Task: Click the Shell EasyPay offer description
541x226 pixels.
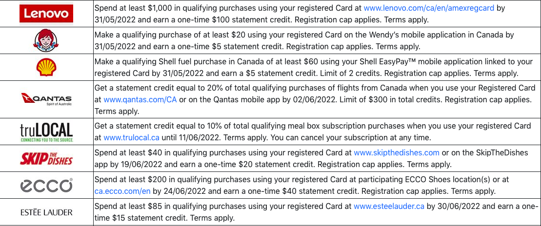Action: coord(306,67)
